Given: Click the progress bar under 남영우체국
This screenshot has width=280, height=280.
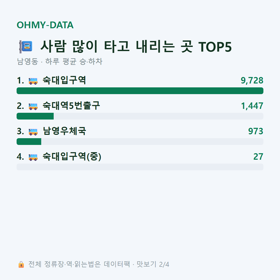Looking at the screenshot, I should click(x=140, y=142).
